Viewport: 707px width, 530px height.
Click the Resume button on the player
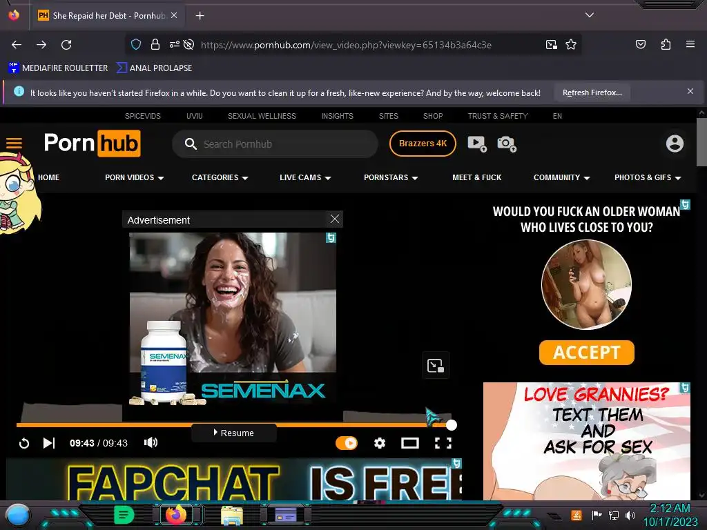(233, 433)
